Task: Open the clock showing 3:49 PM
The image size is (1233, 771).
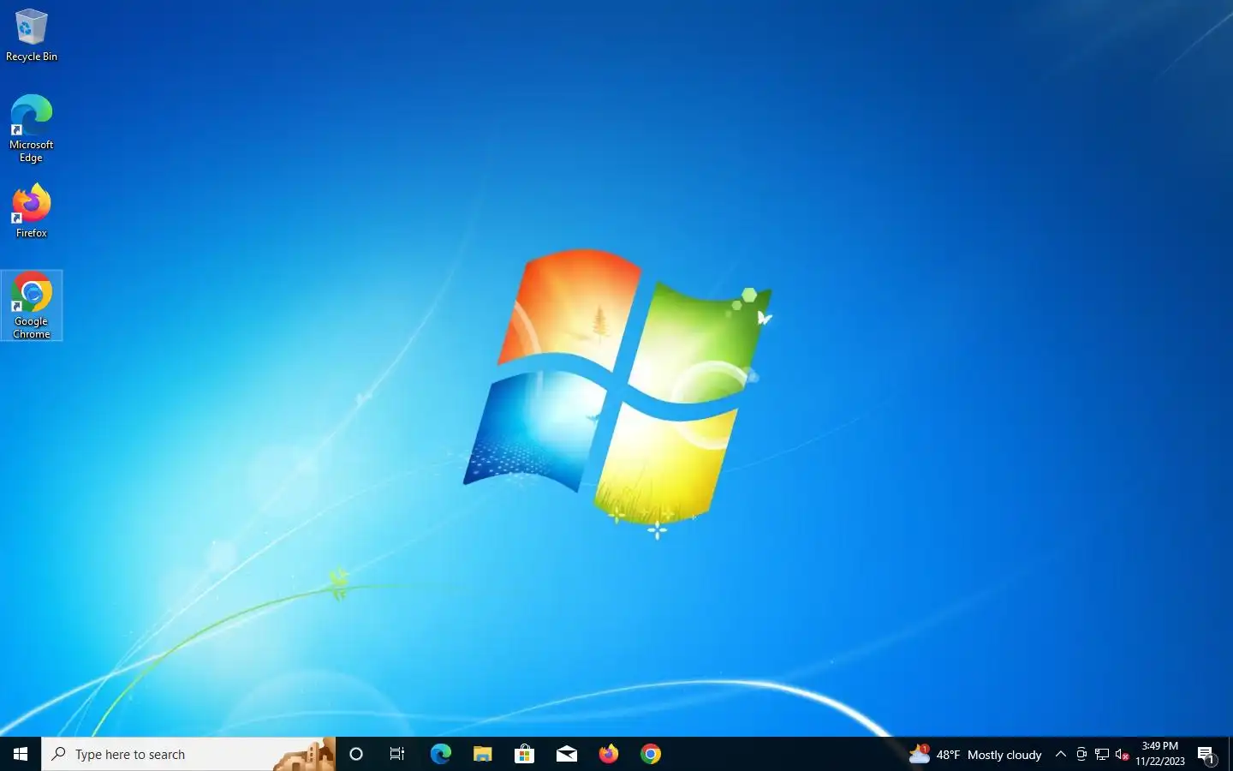Action: [1160, 754]
